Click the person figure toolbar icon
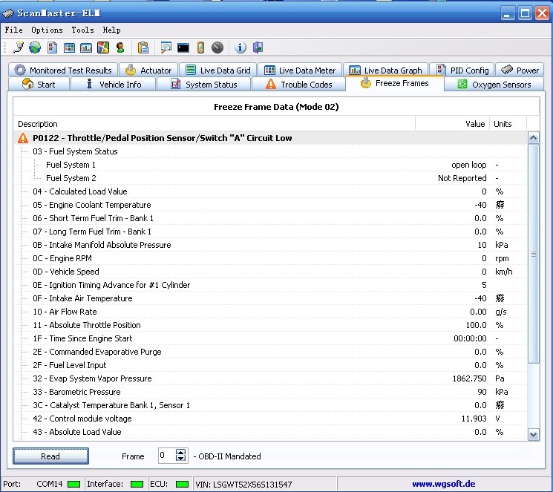 pyautogui.click(x=120, y=47)
